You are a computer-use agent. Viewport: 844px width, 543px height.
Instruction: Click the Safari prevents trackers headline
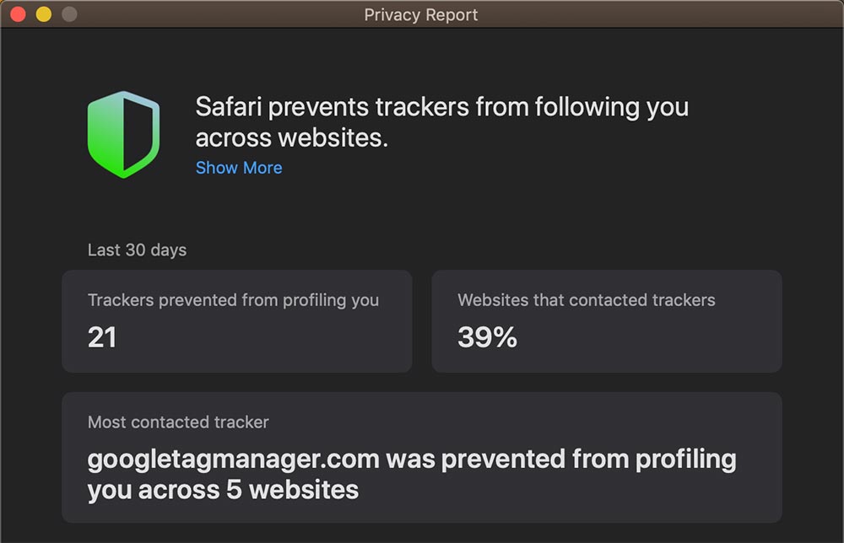click(x=442, y=122)
